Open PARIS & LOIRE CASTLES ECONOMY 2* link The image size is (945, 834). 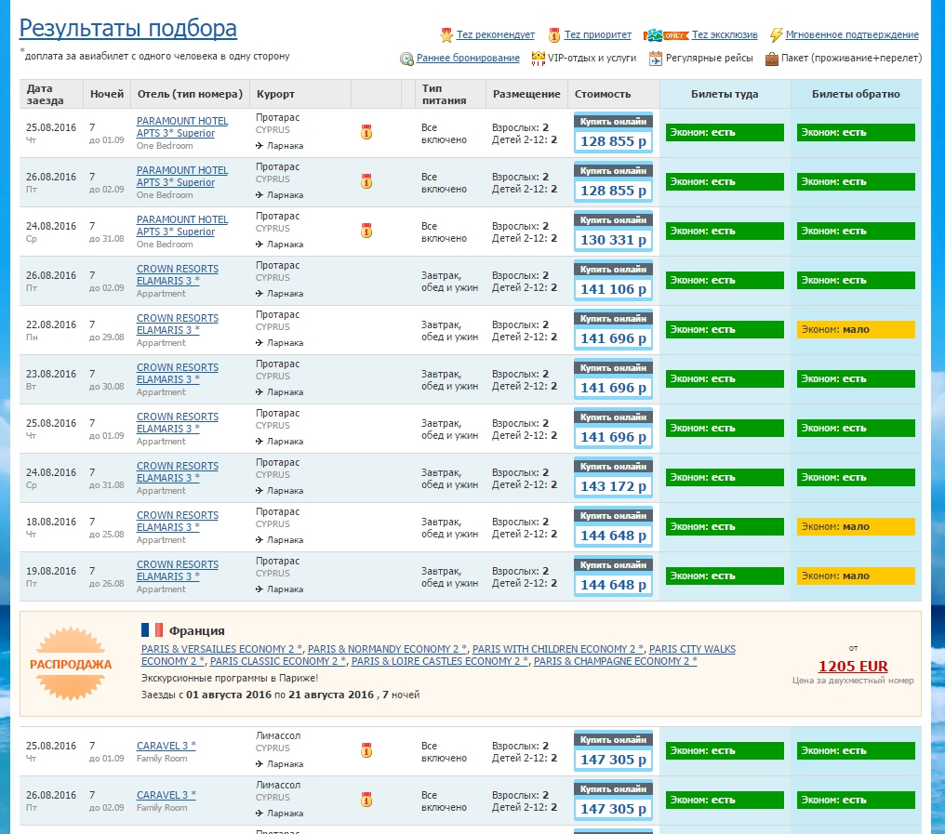[x=440, y=661]
